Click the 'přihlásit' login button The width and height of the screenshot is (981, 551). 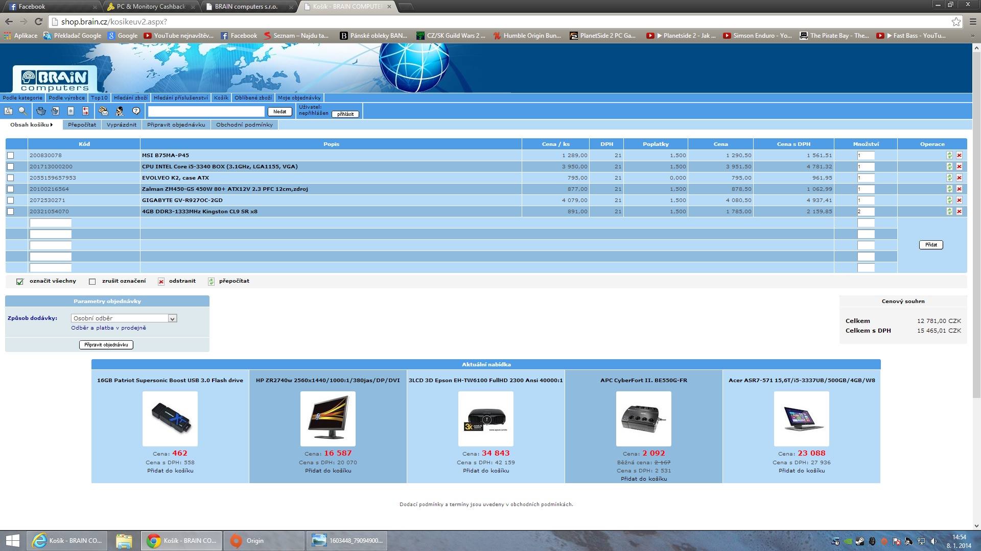click(345, 114)
